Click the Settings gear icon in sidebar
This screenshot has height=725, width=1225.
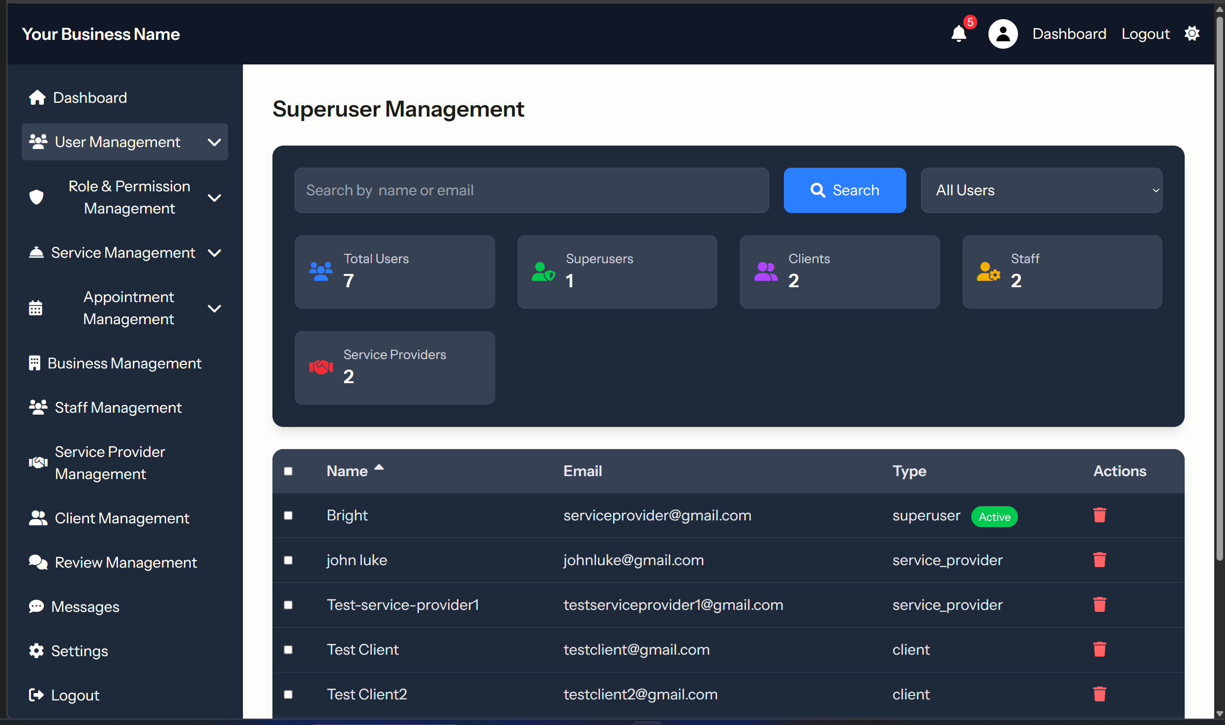[x=36, y=651]
